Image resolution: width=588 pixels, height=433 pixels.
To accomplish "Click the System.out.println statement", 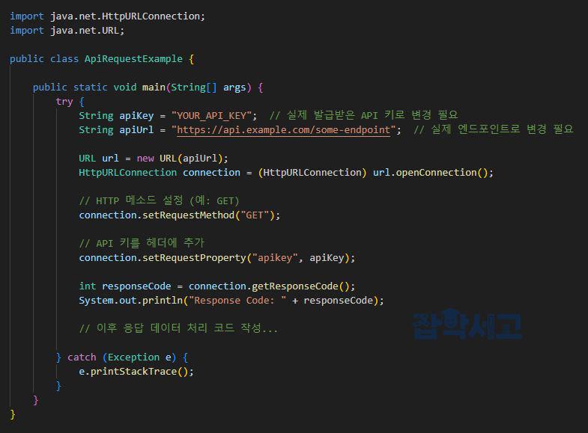I will pos(231,301).
